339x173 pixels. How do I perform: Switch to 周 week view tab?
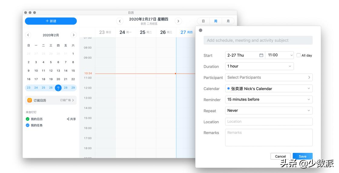[216, 21]
